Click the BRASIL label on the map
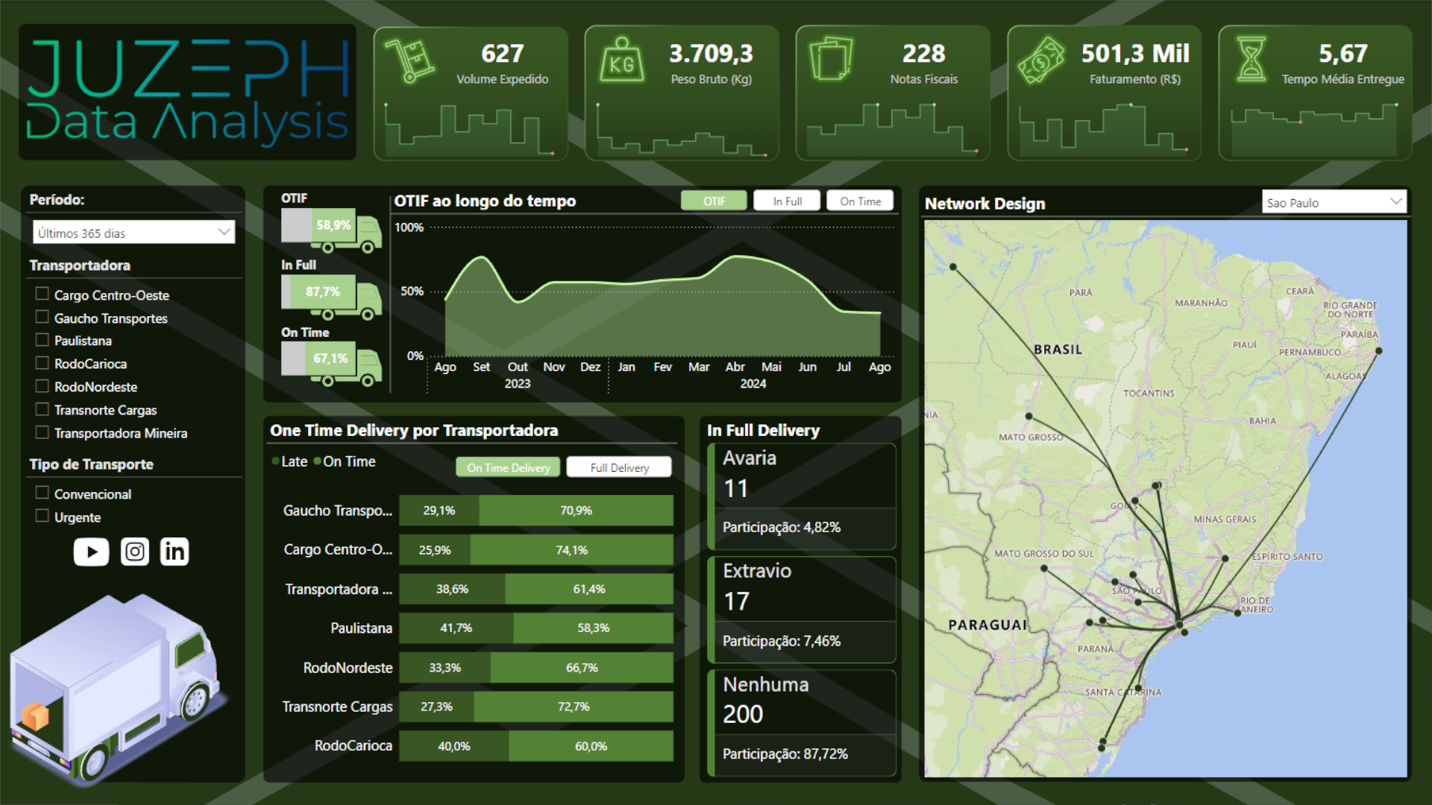1432x805 pixels. click(x=1058, y=350)
